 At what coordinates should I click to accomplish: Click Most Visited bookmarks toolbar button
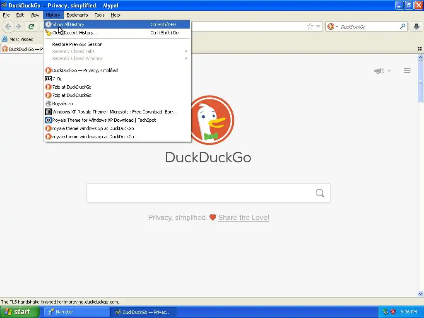pyautogui.click(x=17, y=39)
